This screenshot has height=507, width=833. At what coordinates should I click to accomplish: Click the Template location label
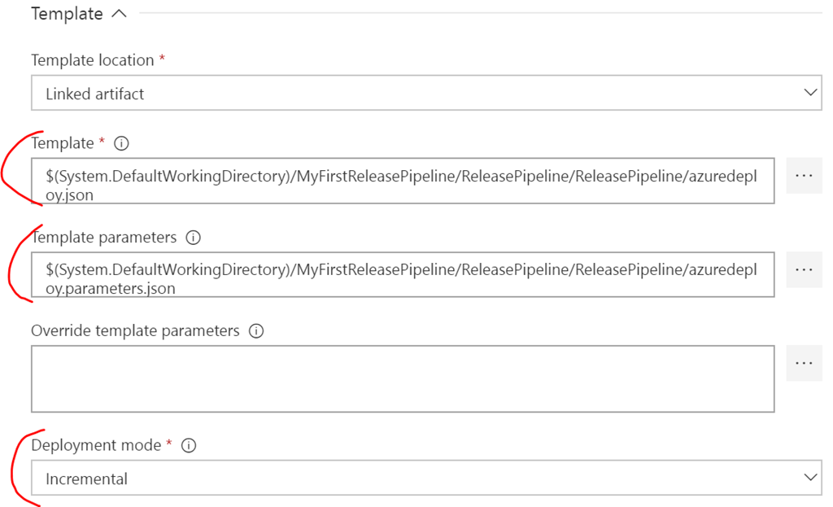coord(92,60)
